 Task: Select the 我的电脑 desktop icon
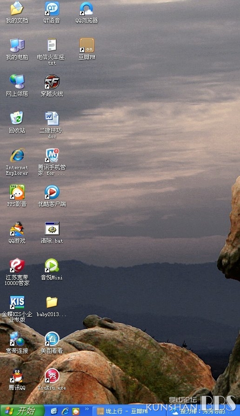point(17,45)
